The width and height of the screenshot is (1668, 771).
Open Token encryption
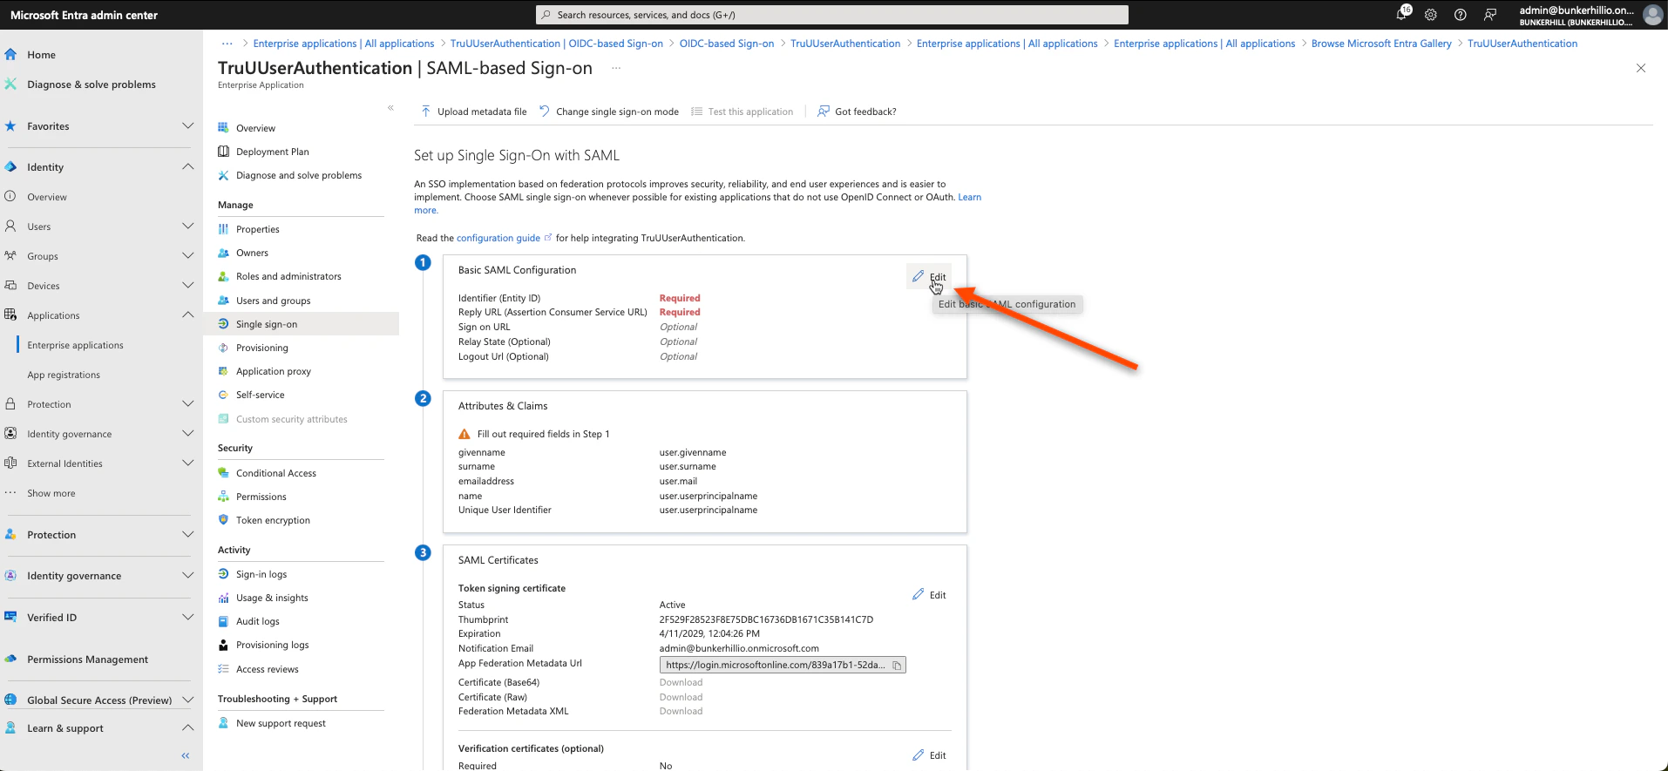(273, 520)
